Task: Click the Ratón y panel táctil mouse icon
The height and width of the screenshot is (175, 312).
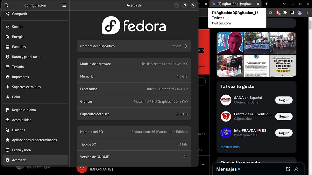Action: 7,57
